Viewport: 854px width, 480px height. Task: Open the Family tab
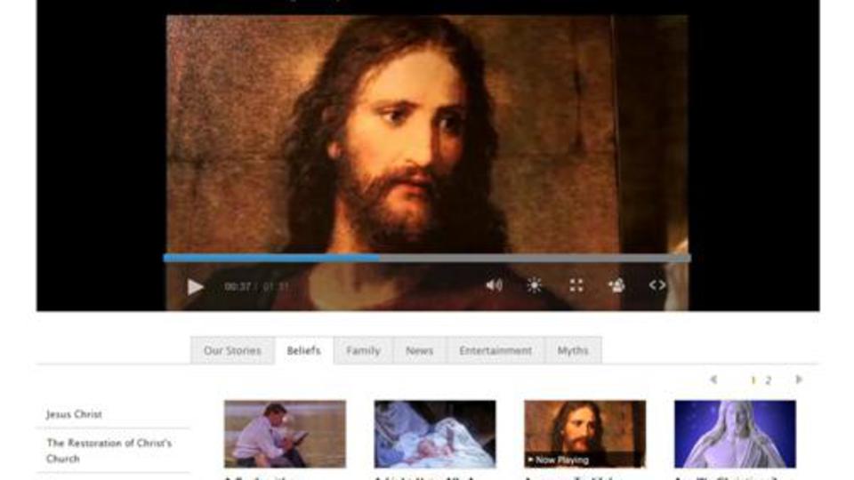[363, 350]
